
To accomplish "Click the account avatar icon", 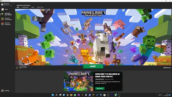I will (x=2, y=4).
